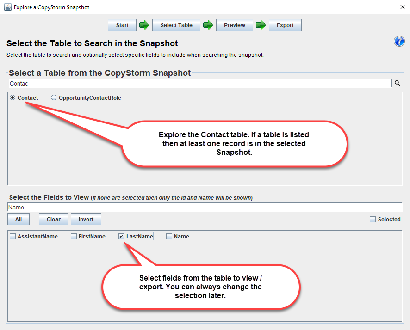Image resolution: width=410 pixels, height=330 pixels.
Task: Click the magnifier search icon beside table filter
Action: tap(397, 83)
